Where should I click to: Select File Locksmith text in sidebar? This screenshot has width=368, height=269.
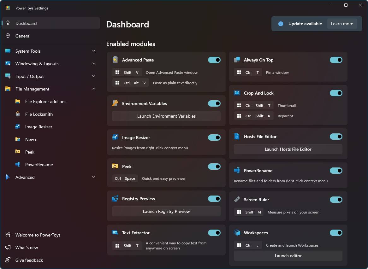point(39,114)
